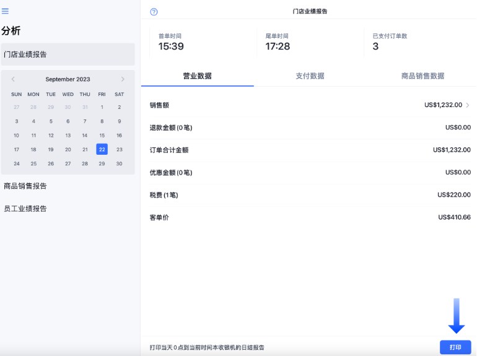Viewport: 477px width, 356px height.
Task: Expand 销售额 details chevron
Action: (x=468, y=105)
